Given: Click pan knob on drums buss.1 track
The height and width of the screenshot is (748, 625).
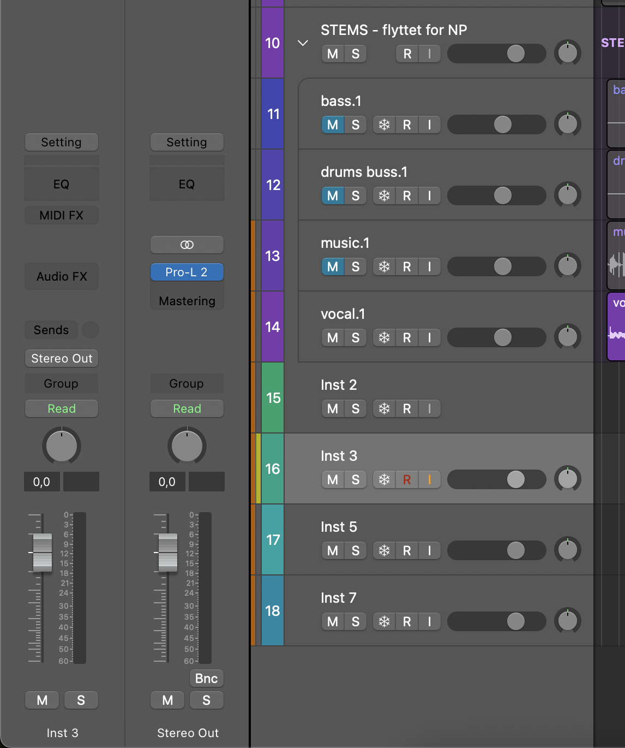Looking at the screenshot, I should (568, 195).
